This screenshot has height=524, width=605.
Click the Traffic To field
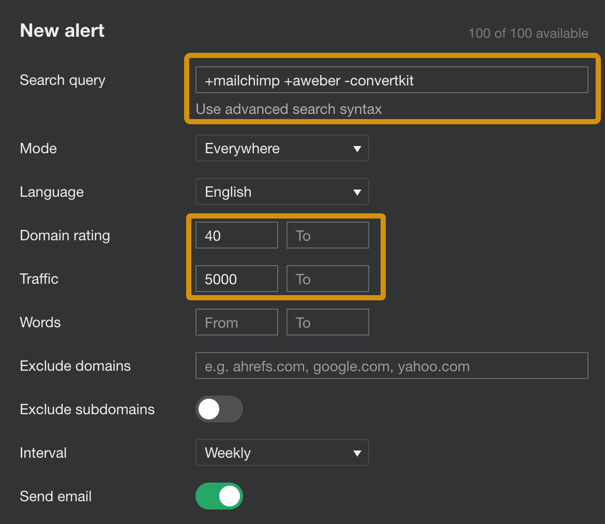pyautogui.click(x=327, y=279)
